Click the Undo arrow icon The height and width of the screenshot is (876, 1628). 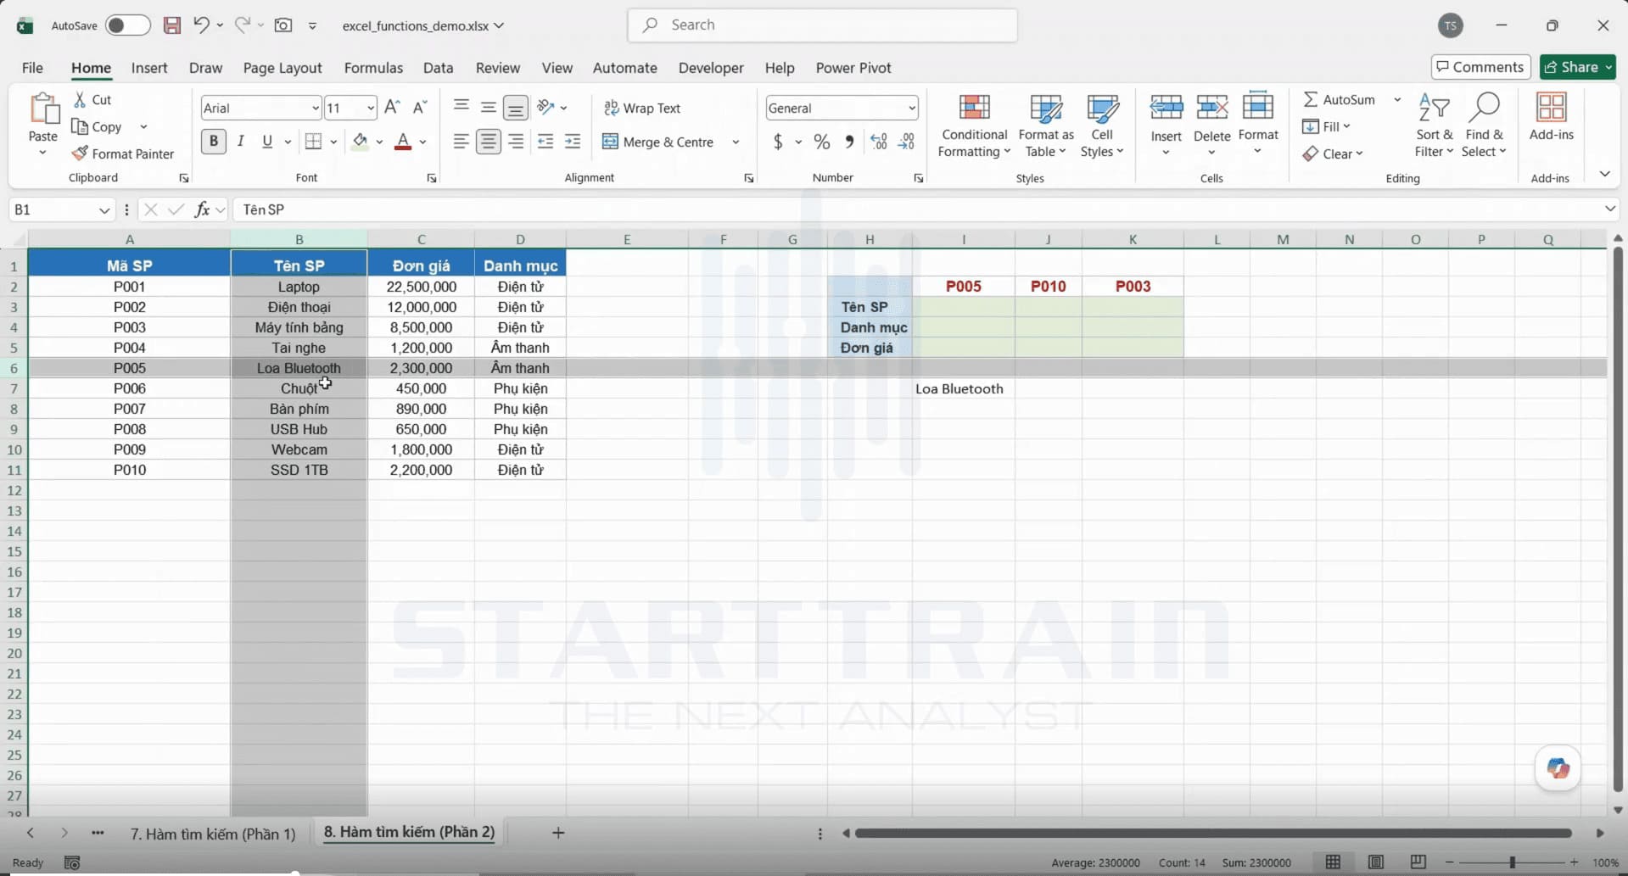[201, 25]
